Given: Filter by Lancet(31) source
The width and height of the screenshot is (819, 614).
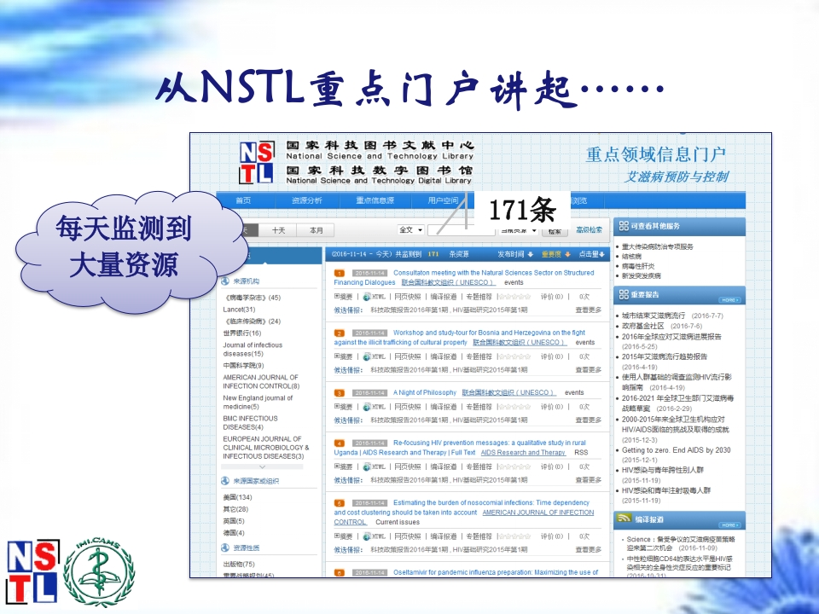Looking at the screenshot, I should [240, 309].
